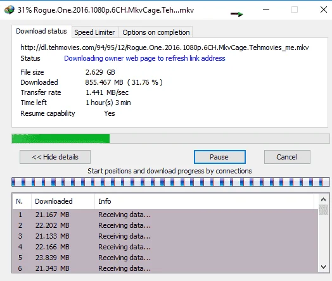Click the IDM application icon in title bar
Image resolution: width=332 pixels, height=281 pixels.
point(9,9)
